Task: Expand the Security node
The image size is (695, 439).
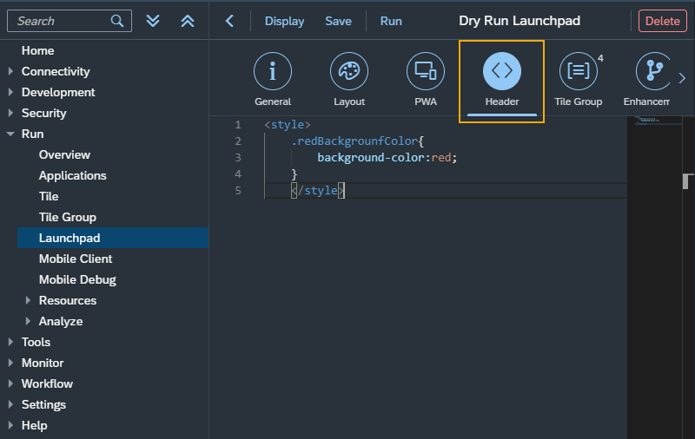Action: click(x=10, y=113)
